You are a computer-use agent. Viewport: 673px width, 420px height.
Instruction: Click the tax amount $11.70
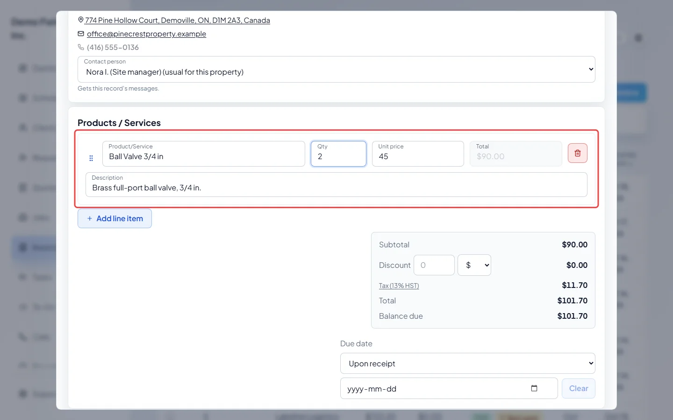click(x=574, y=285)
